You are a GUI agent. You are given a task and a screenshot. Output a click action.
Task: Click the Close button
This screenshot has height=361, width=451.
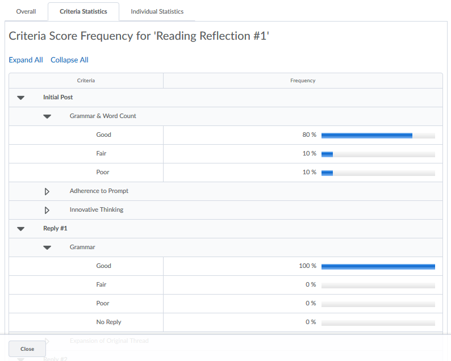(x=27, y=349)
